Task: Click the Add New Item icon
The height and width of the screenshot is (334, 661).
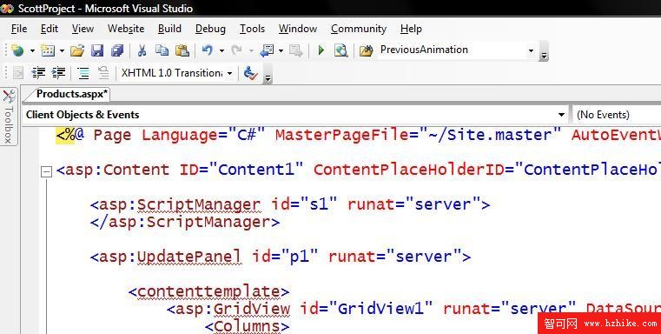Action: coord(48,50)
